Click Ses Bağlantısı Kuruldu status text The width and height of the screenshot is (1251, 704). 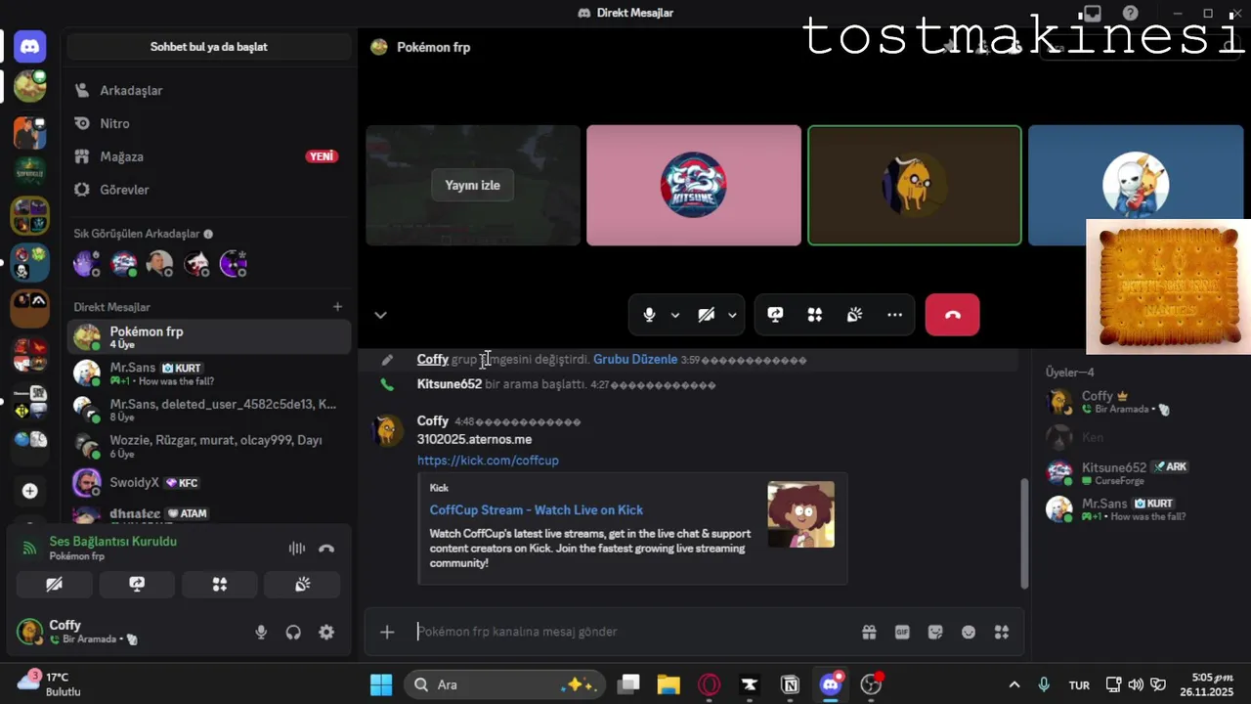coord(113,542)
